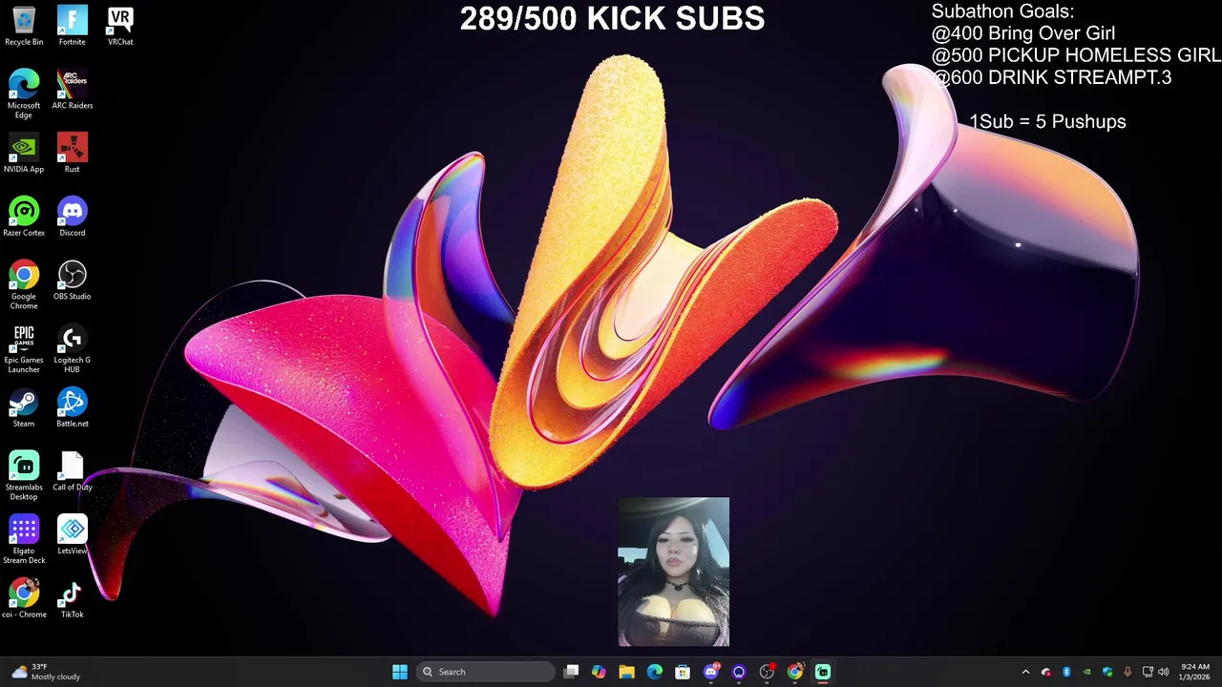
Task: Select the TikTok desktop shortcut
Action: 73,597
